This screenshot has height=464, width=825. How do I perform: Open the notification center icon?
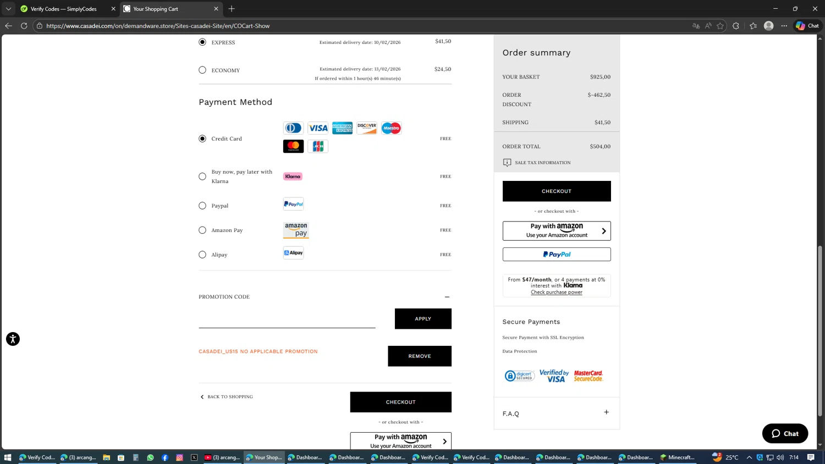coord(811,457)
